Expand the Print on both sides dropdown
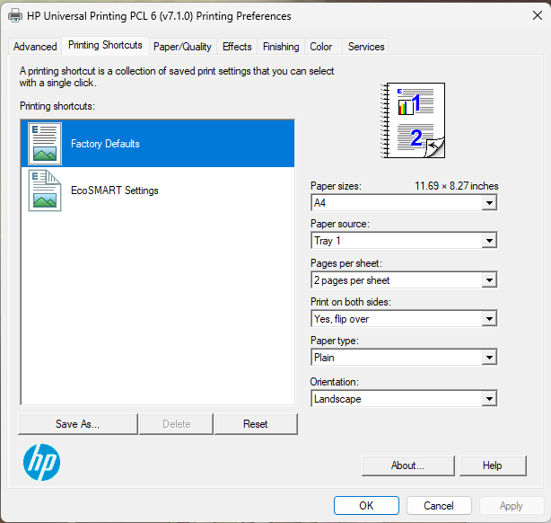Viewport: 551px width, 523px height. pos(403,319)
